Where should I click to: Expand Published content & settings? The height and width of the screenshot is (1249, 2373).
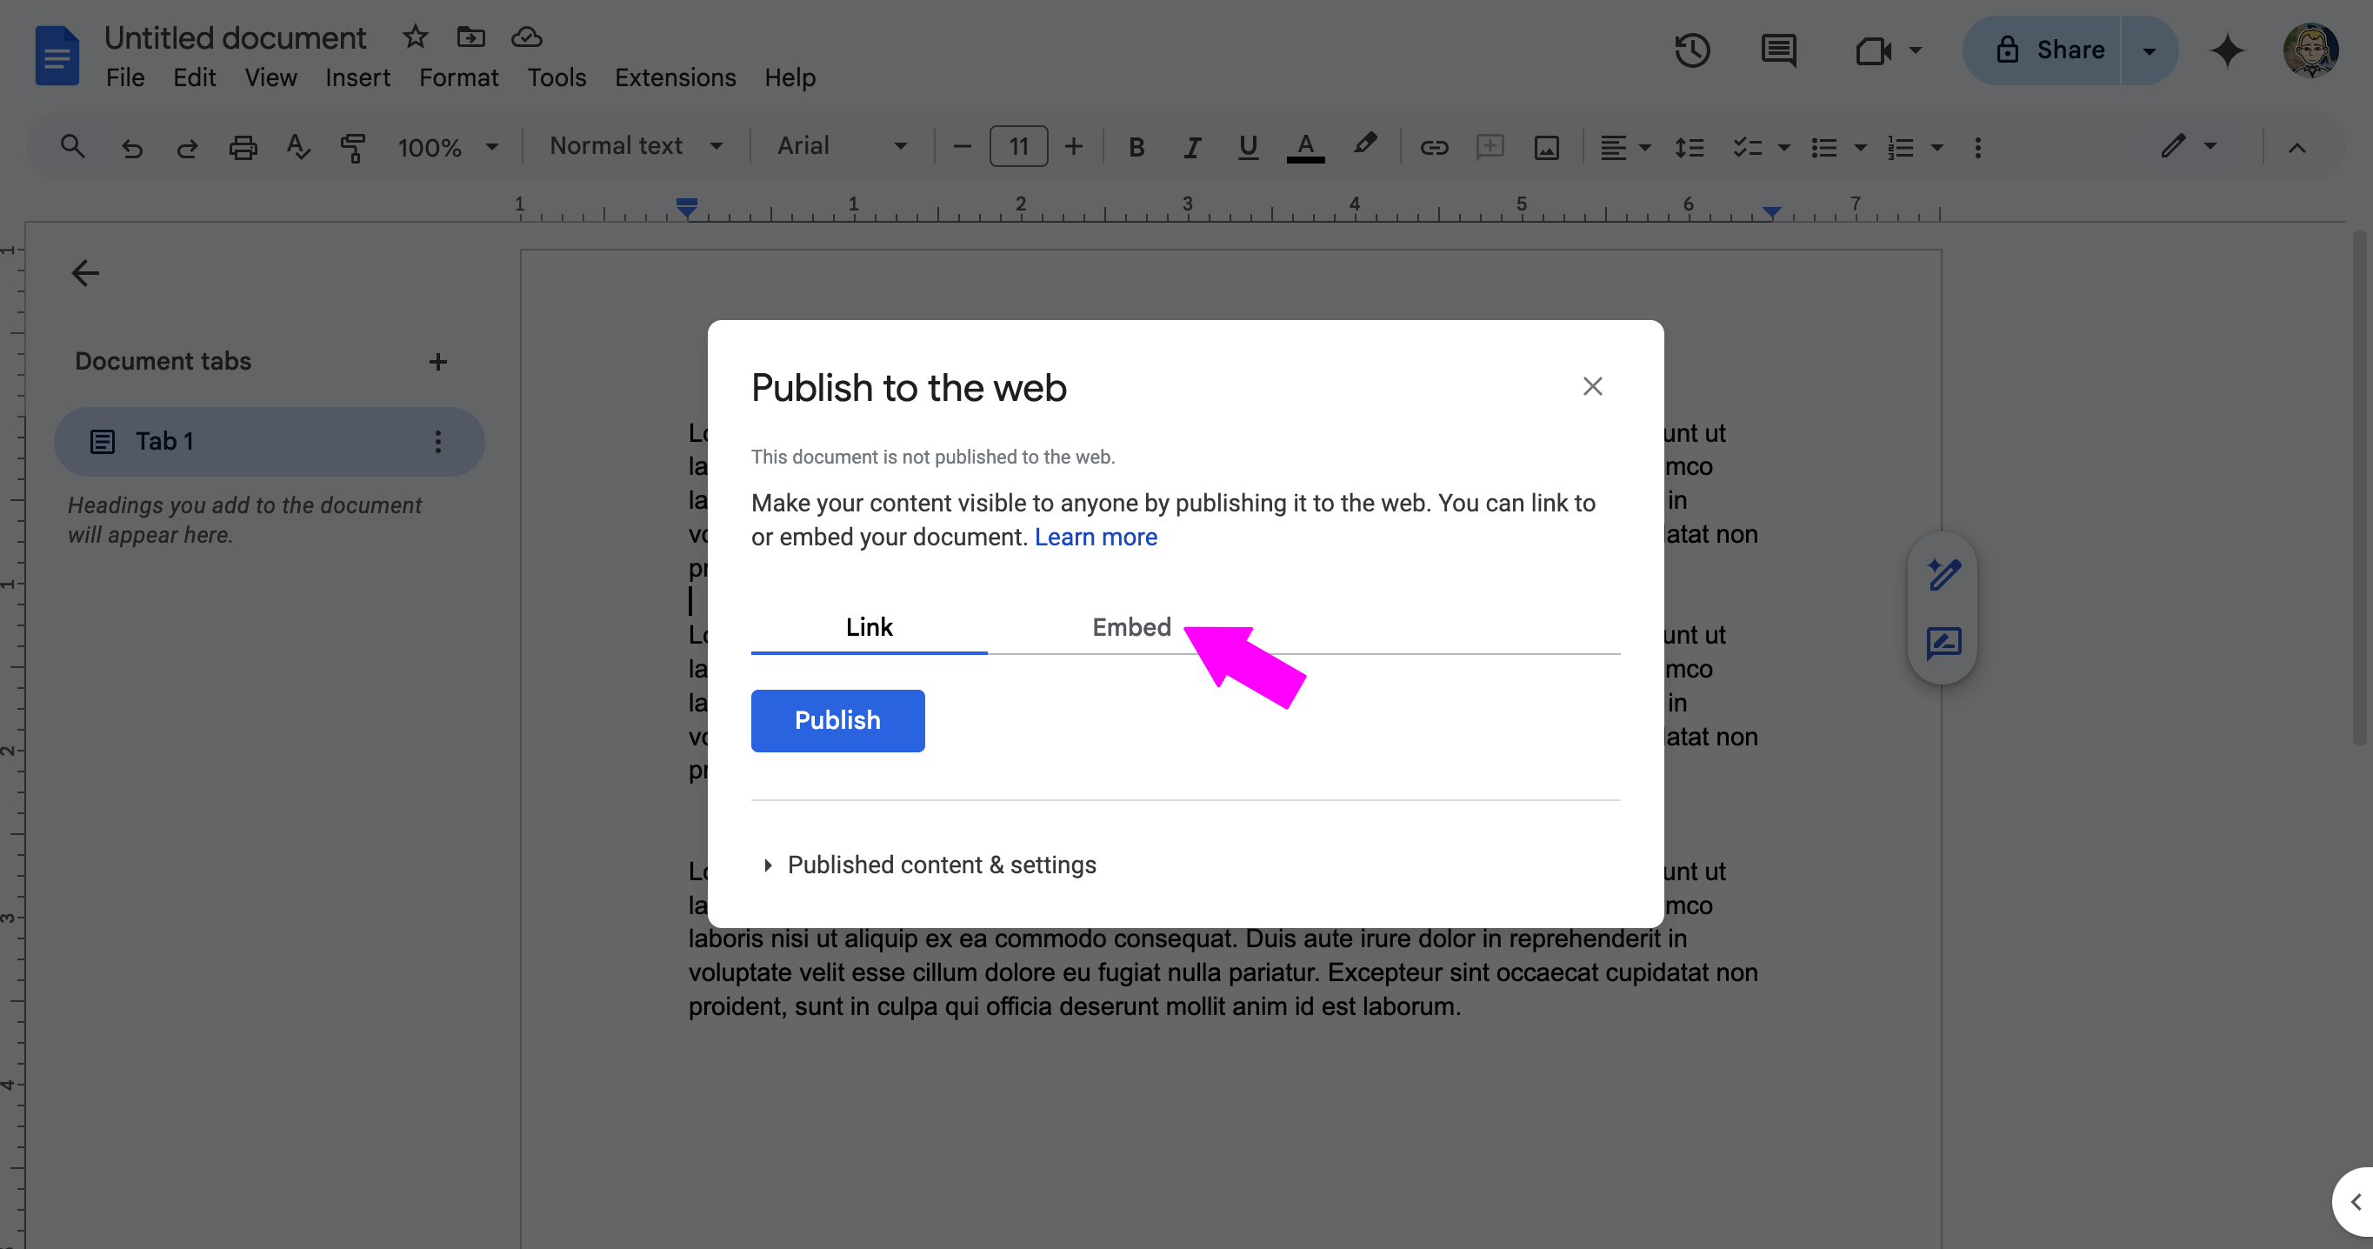[932, 865]
